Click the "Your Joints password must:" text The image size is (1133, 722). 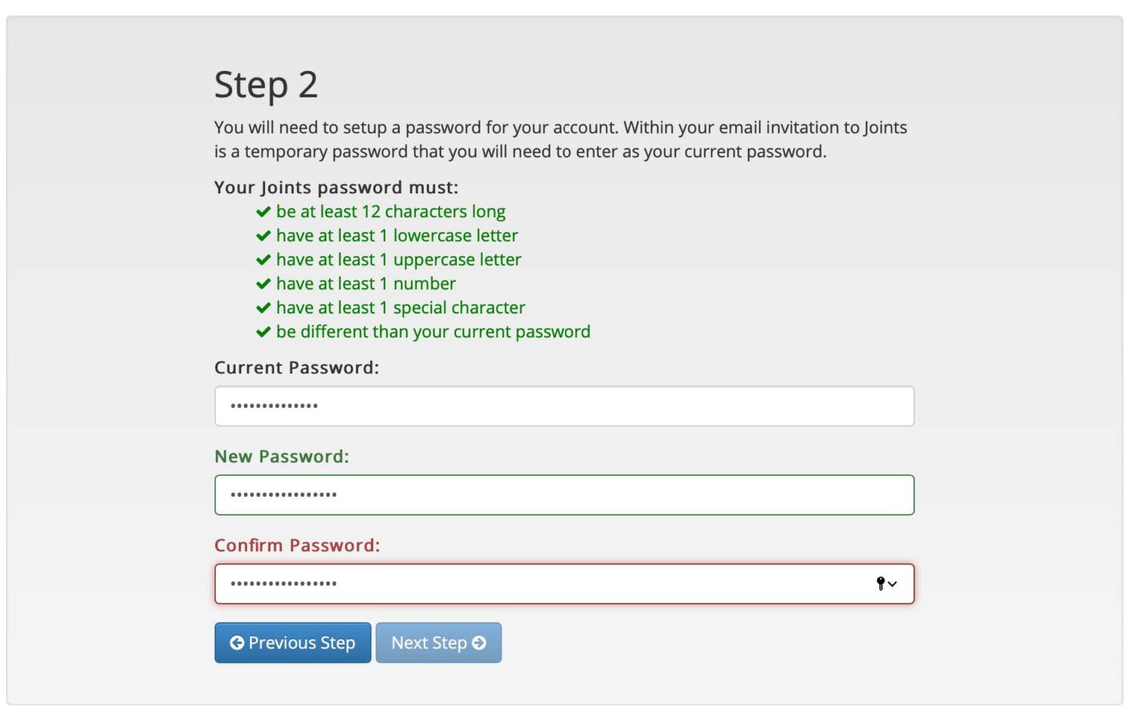336,187
